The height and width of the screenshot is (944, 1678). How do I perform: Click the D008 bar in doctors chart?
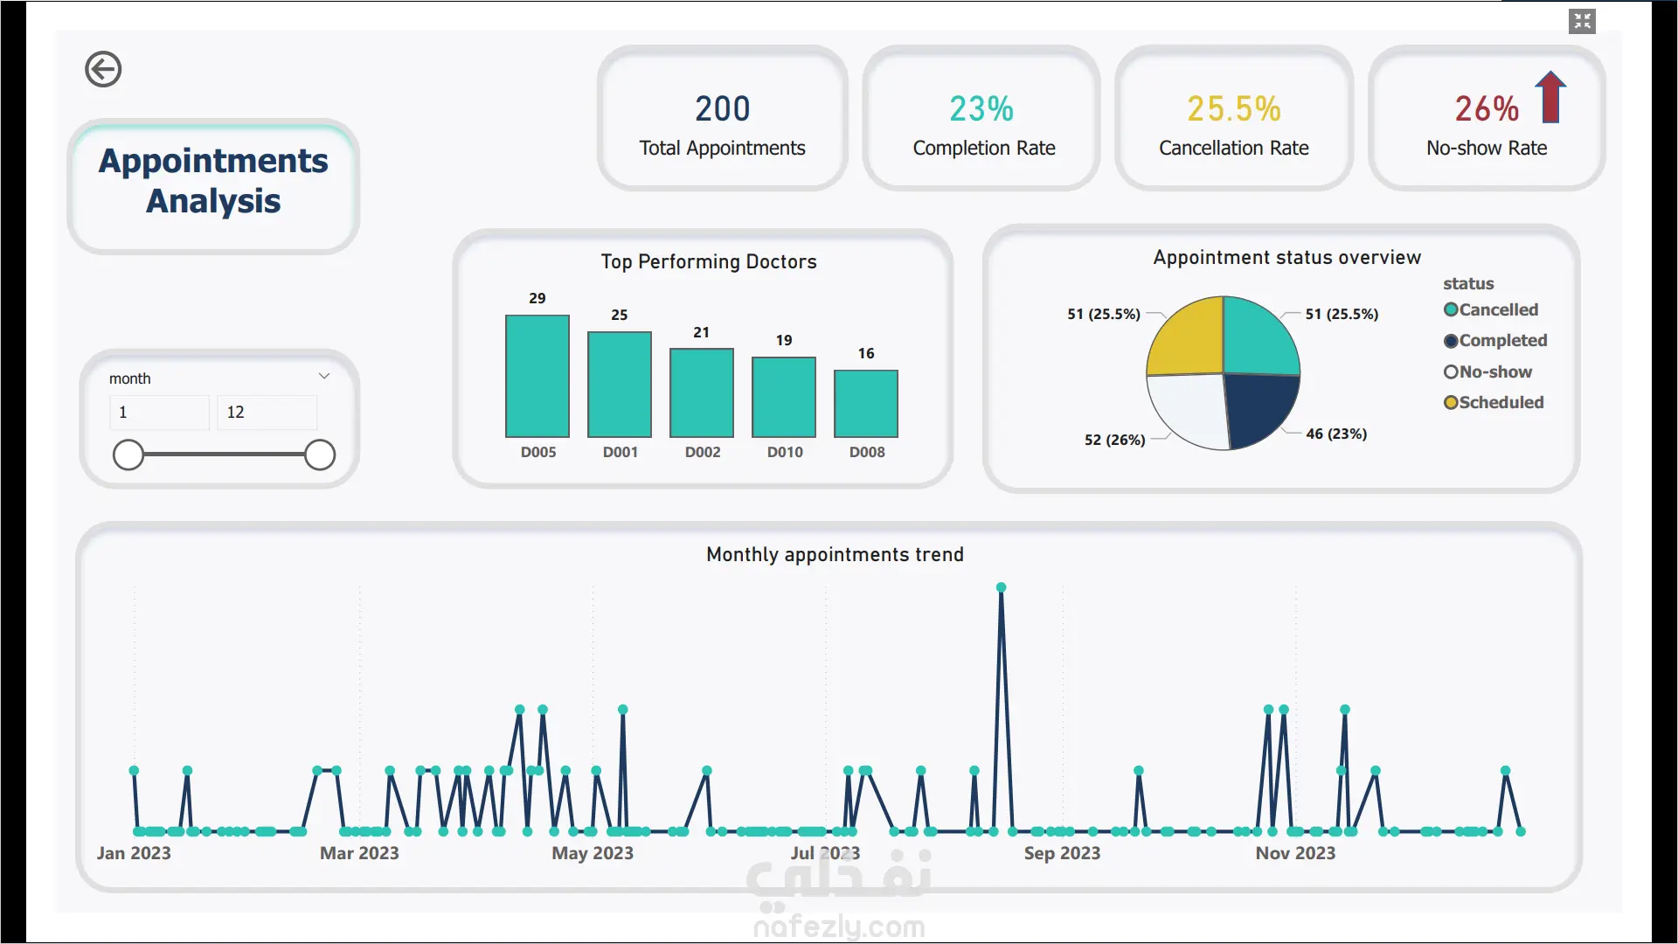(866, 403)
